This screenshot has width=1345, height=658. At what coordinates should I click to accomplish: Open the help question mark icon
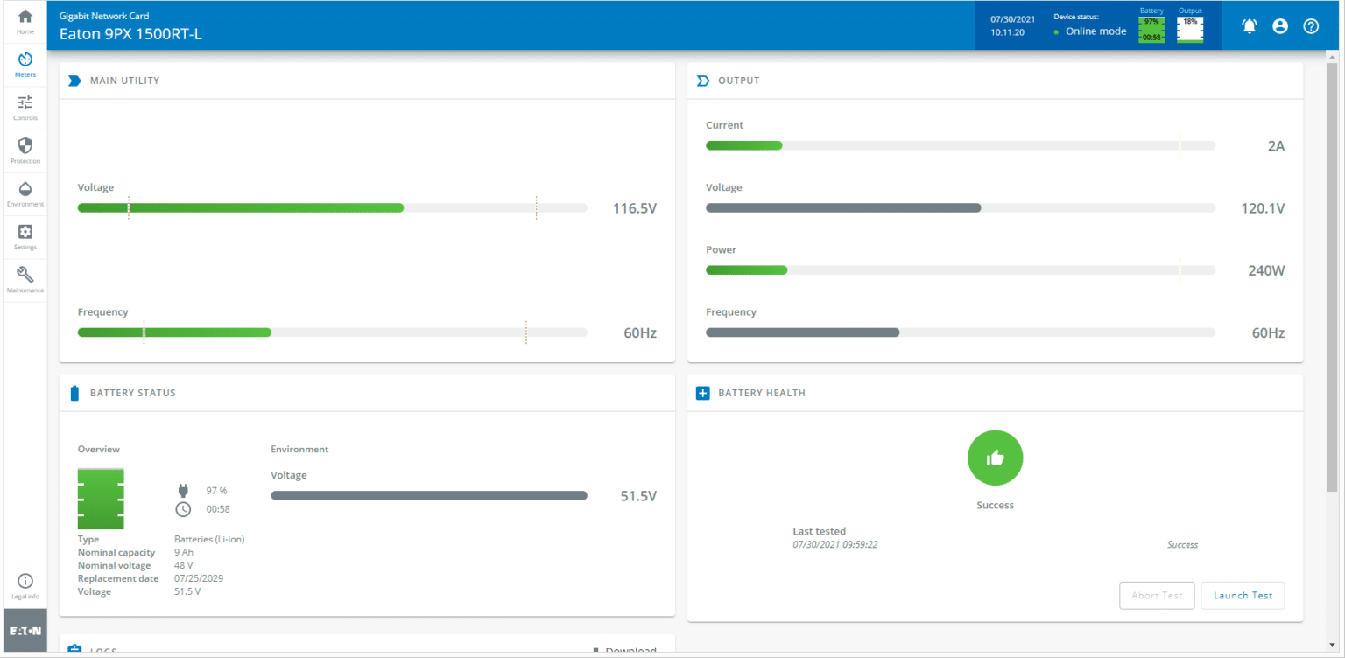1311,26
